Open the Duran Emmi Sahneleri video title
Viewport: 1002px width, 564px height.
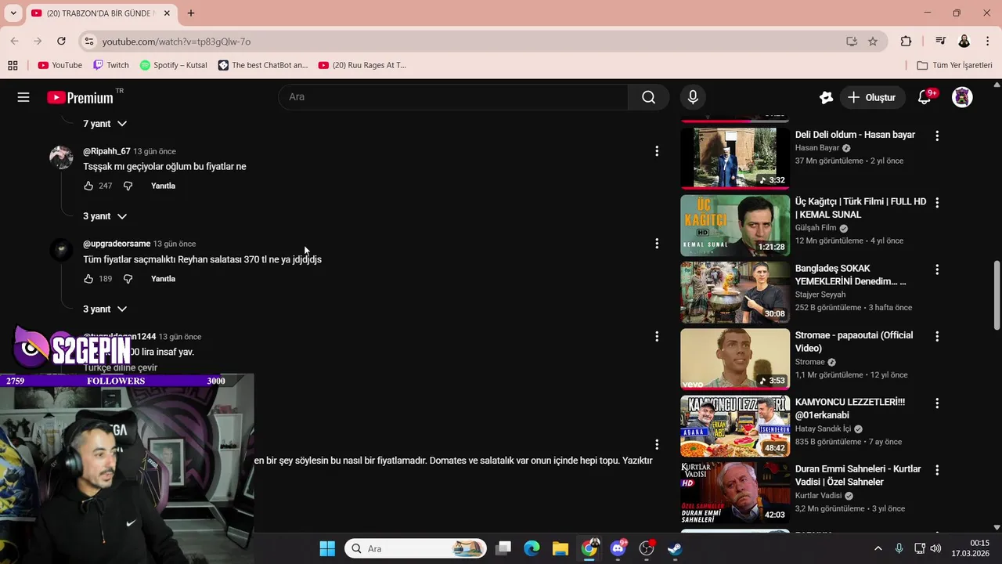858,475
